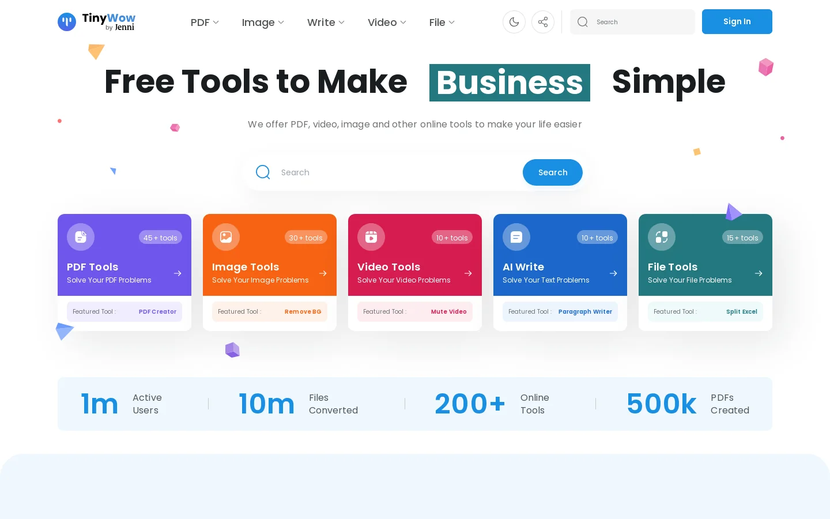Image resolution: width=830 pixels, height=519 pixels.
Task: Expand the File menu chevron
Action: point(452,22)
